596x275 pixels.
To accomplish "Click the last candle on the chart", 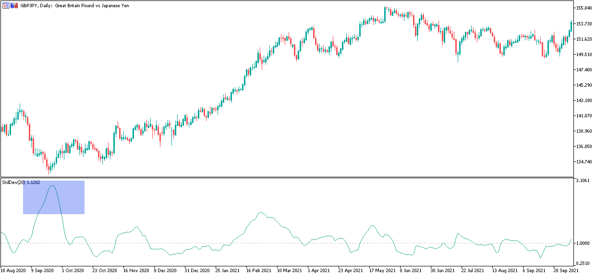I will (571, 26).
